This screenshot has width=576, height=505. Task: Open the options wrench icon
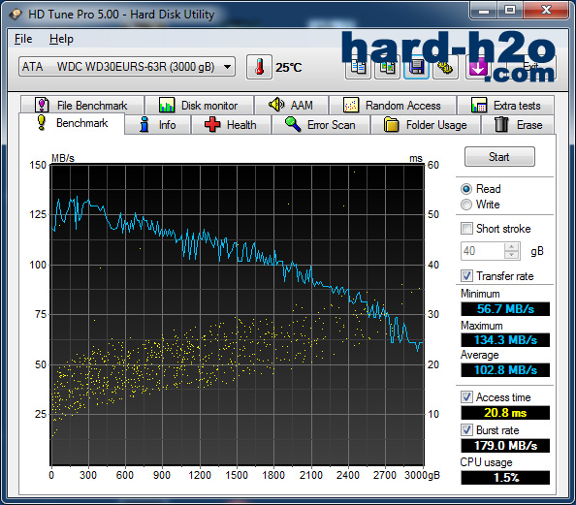[x=446, y=67]
